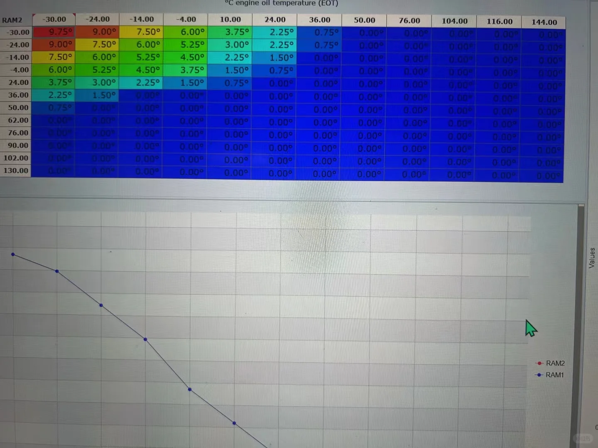Click the 3.75° cell in row 24.00
598x448 pixels.
53,83
